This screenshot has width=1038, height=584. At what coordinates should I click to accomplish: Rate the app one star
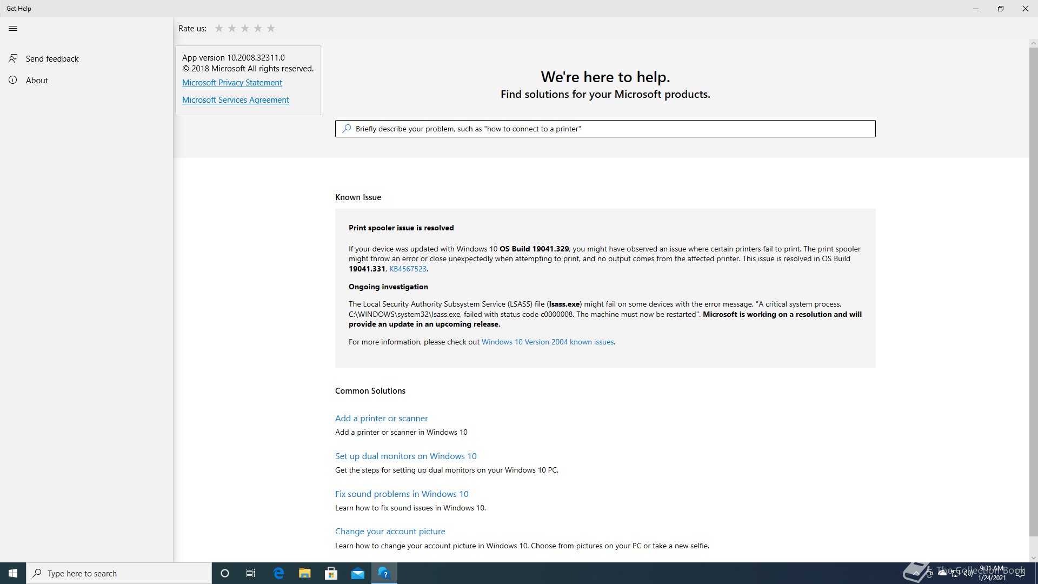tap(219, 28)
